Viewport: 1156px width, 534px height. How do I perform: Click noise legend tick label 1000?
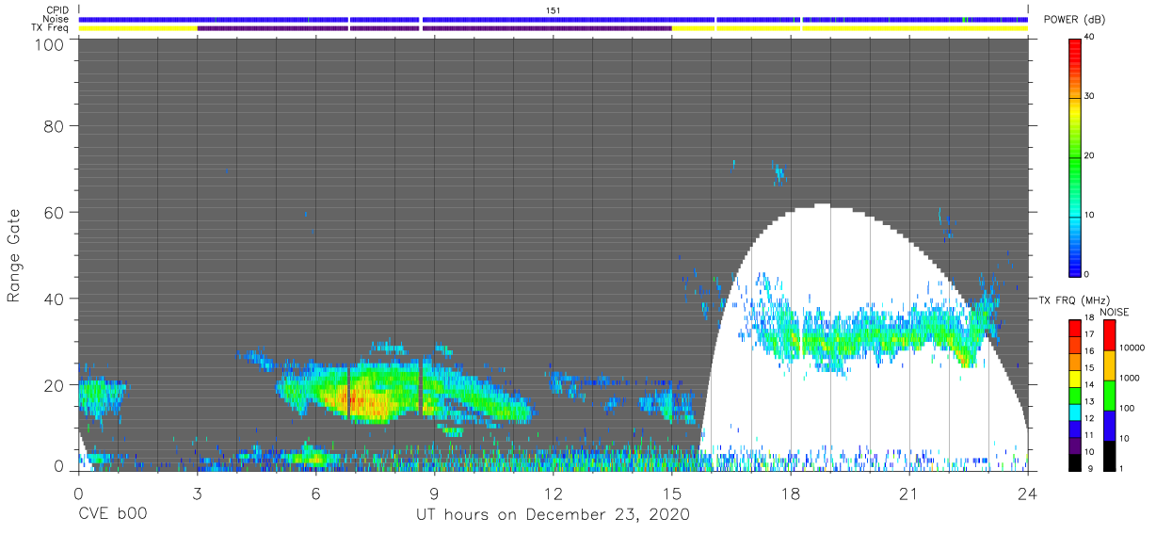(1130, 378)
